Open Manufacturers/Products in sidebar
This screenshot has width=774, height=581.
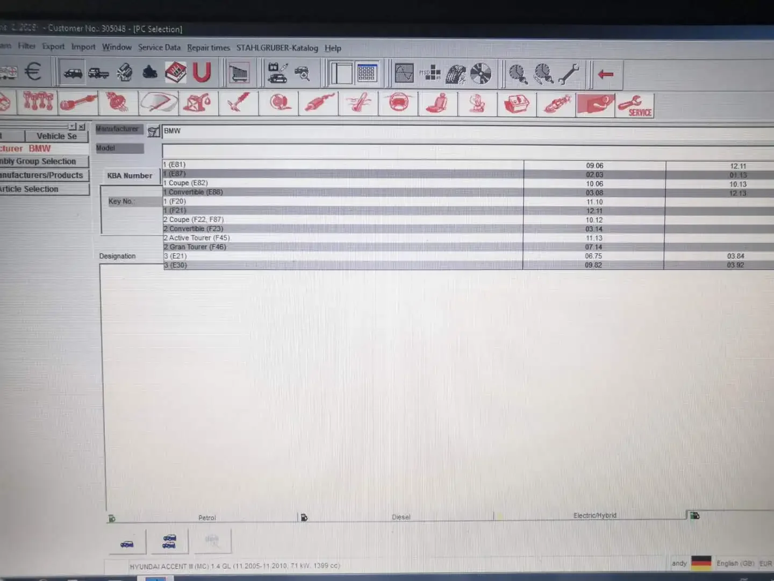point(44,175)
